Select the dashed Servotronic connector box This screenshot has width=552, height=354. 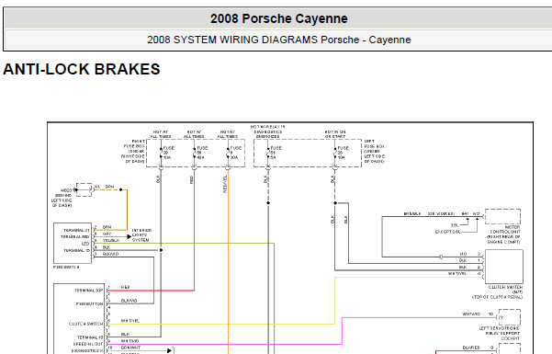pyautogui.click(x=509, y=317)
